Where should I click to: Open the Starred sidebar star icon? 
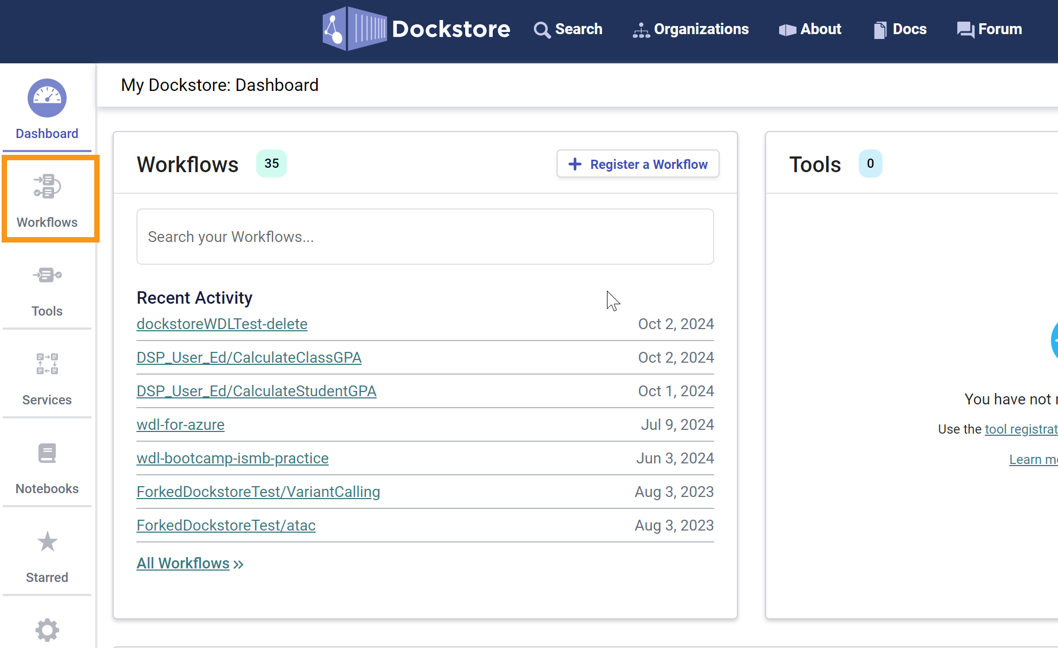[47, 542]
